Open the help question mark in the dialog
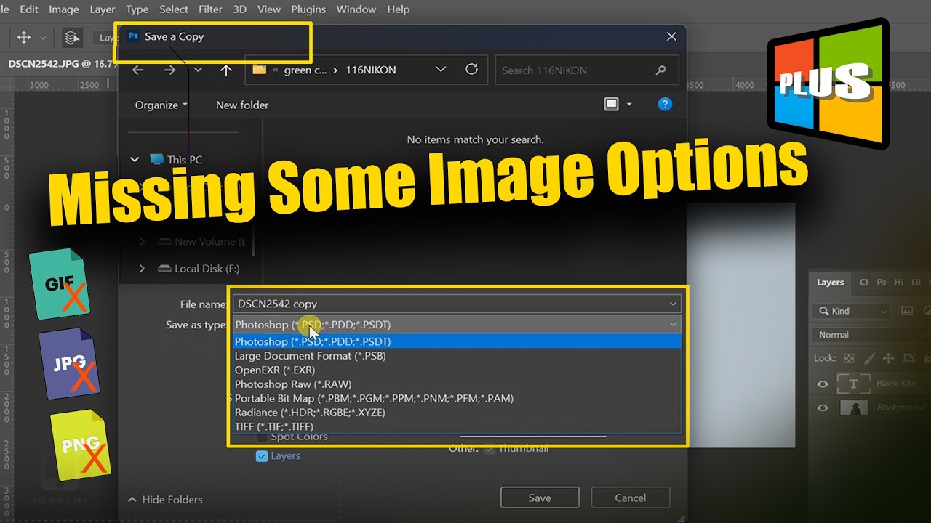This screenshot has height=523, width=931. point(665,105)
